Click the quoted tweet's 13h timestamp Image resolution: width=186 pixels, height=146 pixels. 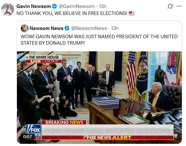[115, 28]
